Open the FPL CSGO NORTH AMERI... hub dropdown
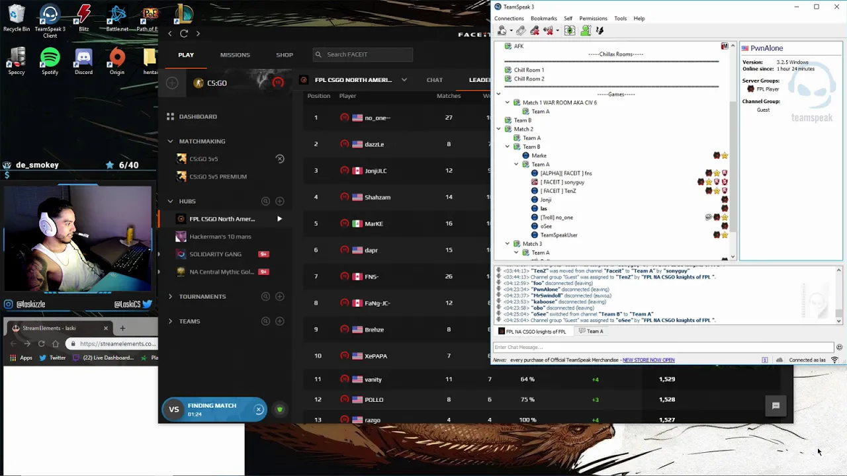 coord(404,80)
